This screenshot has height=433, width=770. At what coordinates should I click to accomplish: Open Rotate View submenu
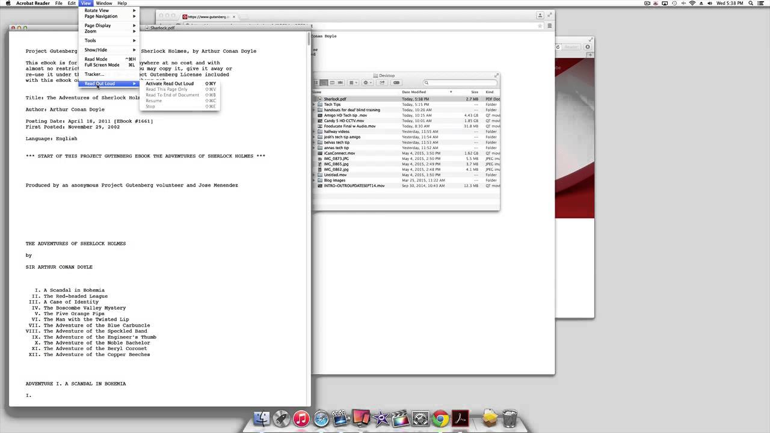[109, 10]
